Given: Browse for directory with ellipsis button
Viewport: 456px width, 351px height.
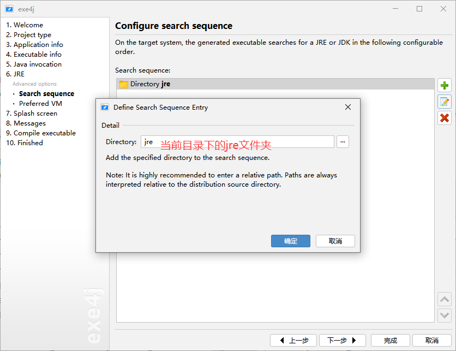Looking at the screenshot, I should (x=343, y=142).
